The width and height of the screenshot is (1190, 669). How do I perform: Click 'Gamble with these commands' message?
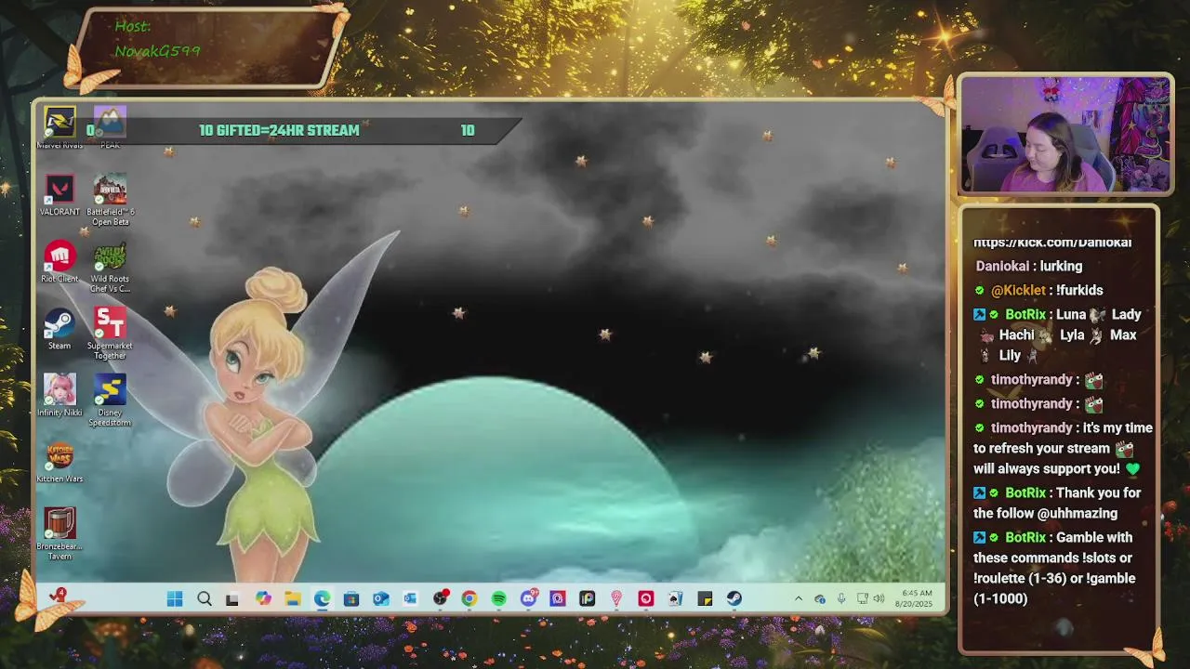[1055, 568]
